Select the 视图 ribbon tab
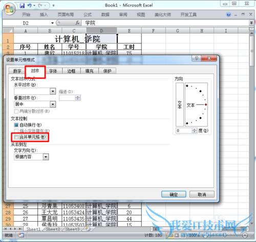The height and width of the screenshot is (242, 256). (141, 15)
